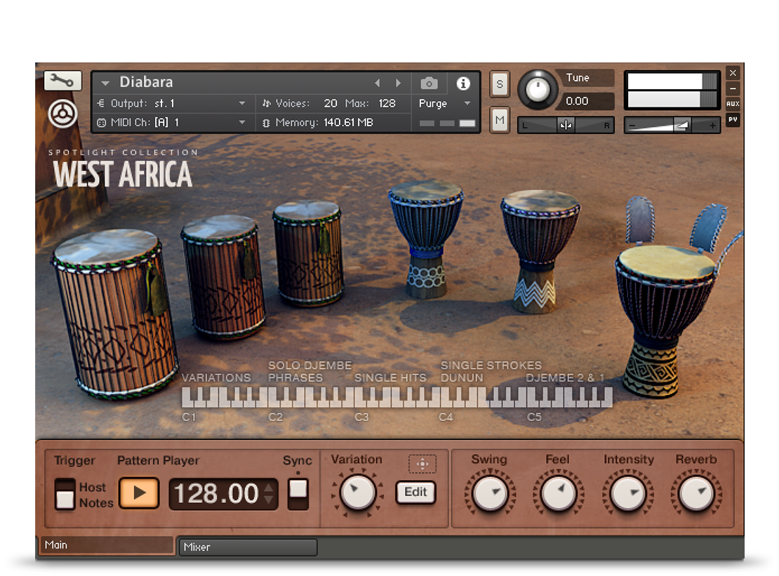This screenshot has width=779, height=576.
Task: Click the Max voices value 128
Action: pos(387,103)
